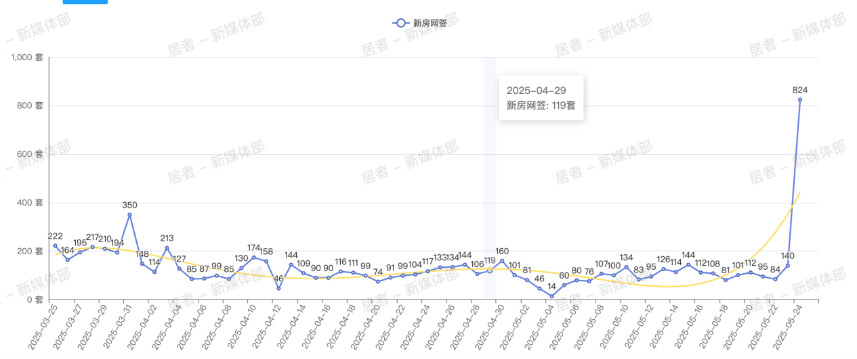Click the data point labeled 84
The image size is (857, 359).
point(775,279)
